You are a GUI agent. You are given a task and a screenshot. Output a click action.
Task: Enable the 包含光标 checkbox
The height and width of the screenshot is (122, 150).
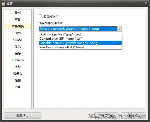pyautogui.click(x=41, y=16)
